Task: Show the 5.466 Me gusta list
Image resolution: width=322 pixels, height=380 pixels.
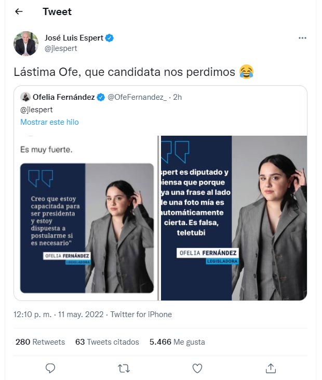Action: (177, 342)
